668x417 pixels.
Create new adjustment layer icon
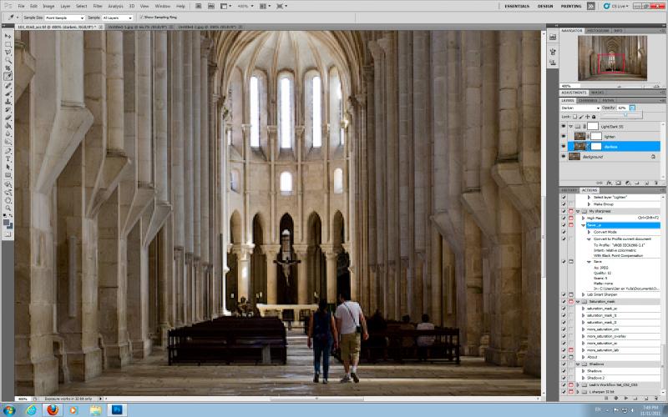628,183
